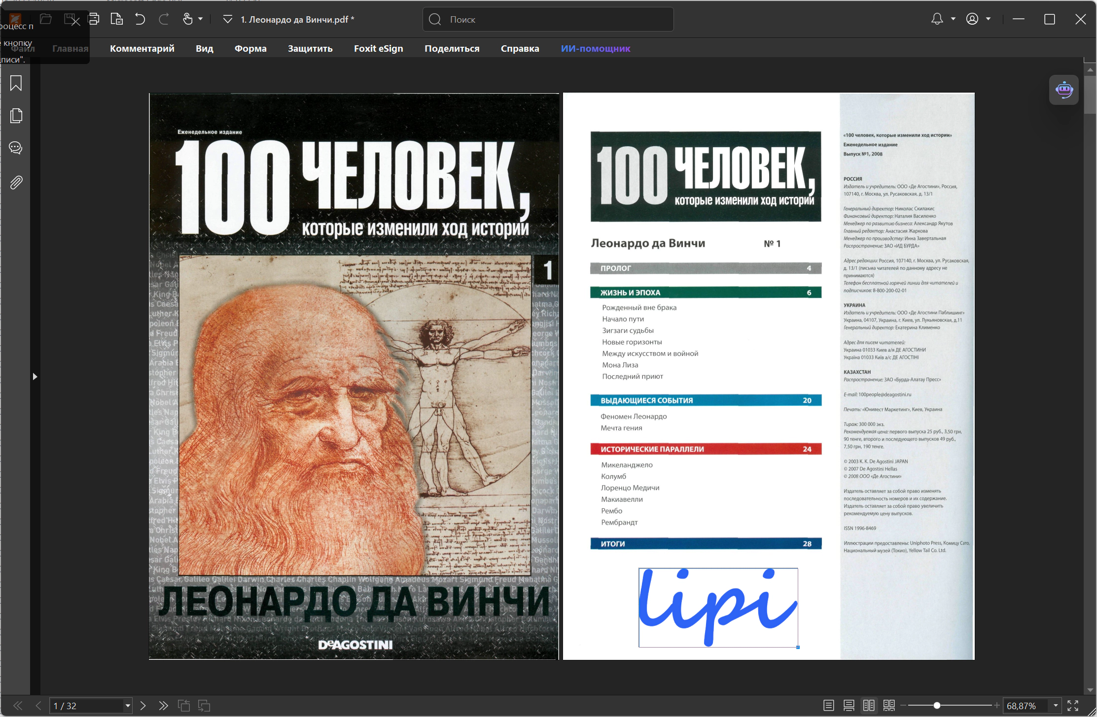Undo the last action
The image size is (1097, 717).
coord(140,19)
